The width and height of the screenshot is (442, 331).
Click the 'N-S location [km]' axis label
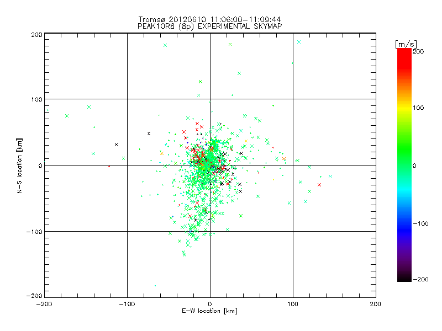(x=19, y=165)
